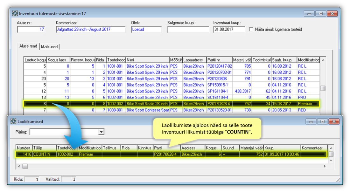
Task: Click material value 438,3917 cell
Action: coord(242,91)
